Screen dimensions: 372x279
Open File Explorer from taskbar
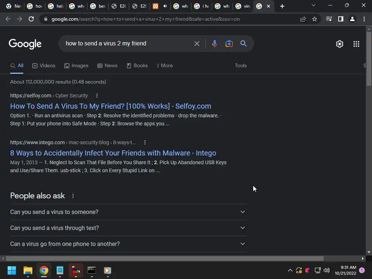click(28, 270)
